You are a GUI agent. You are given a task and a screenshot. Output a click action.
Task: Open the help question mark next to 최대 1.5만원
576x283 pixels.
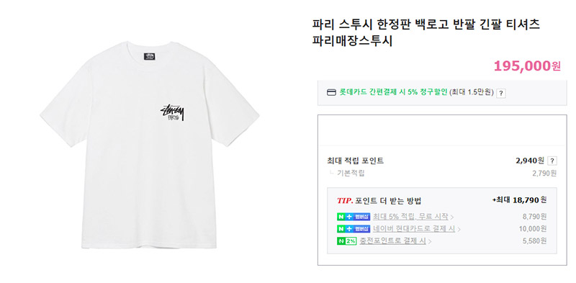click(500, 94)
